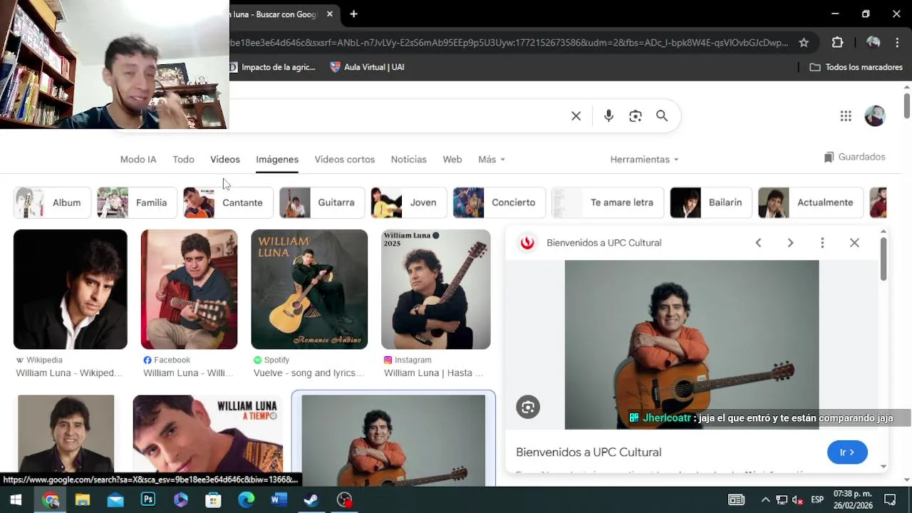Switch to the Web tab
Image resolution: width=912 pixels, height=513 pixels.
452,160
